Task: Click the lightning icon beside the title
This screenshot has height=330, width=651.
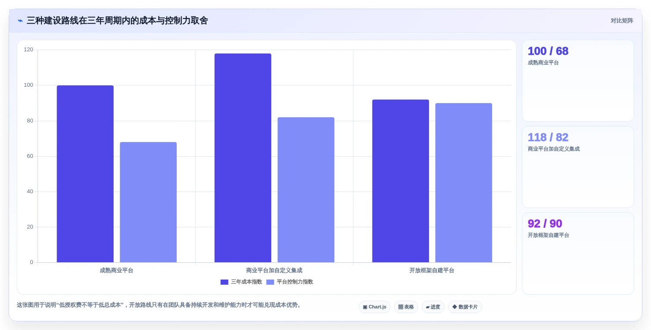Action: [x=20, y=21]
